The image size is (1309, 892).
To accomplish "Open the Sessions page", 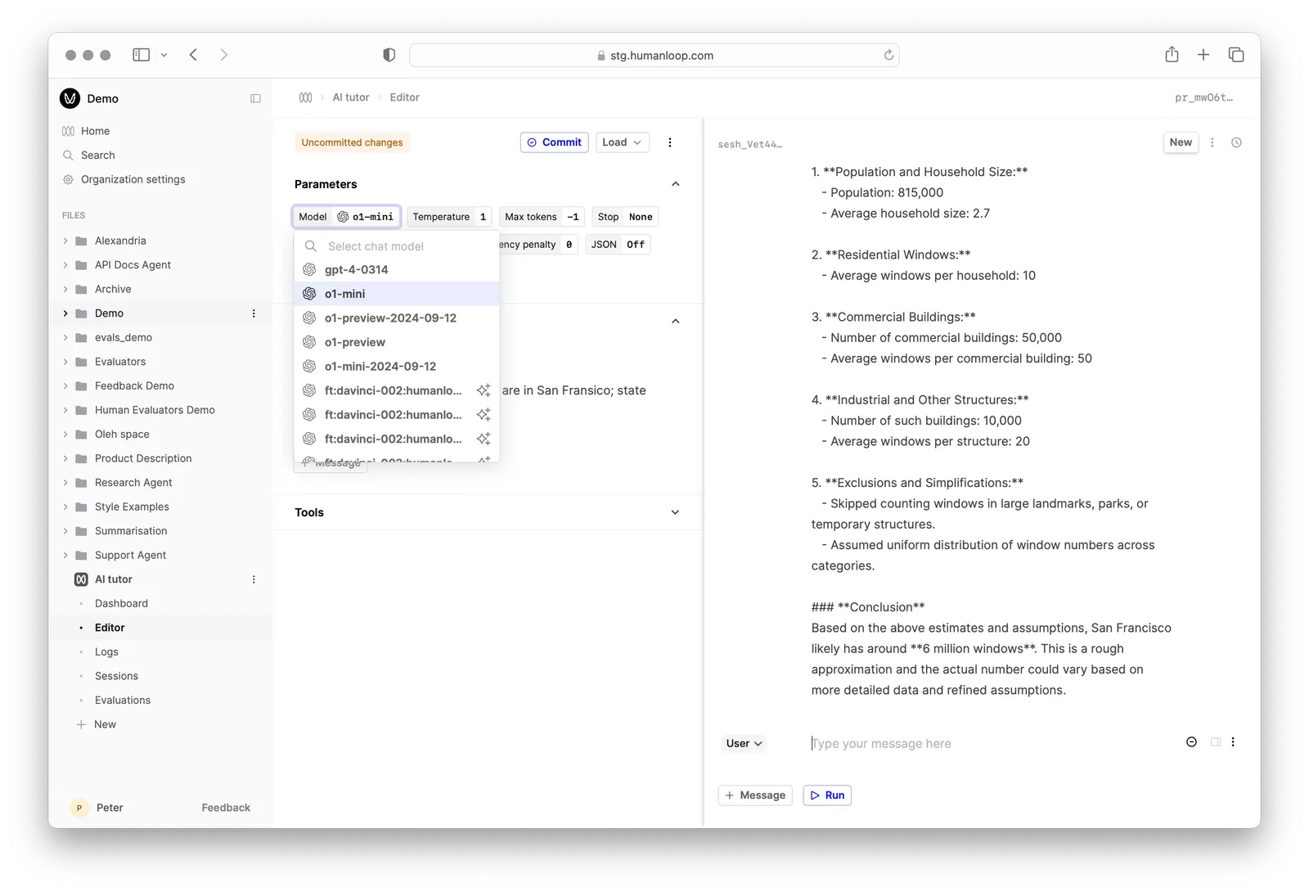I will click(116, 676).
